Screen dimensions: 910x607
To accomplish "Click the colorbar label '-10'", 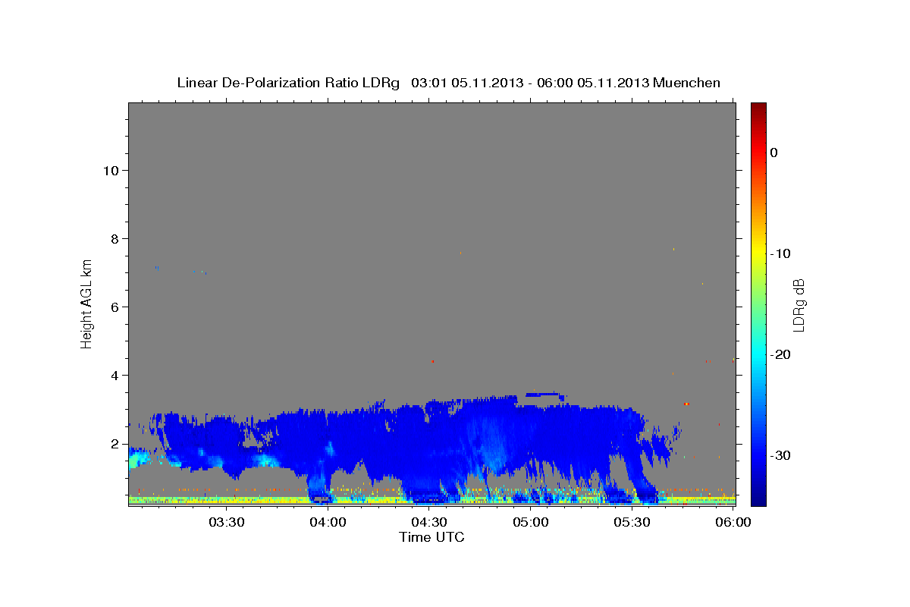I will (781, 253).
